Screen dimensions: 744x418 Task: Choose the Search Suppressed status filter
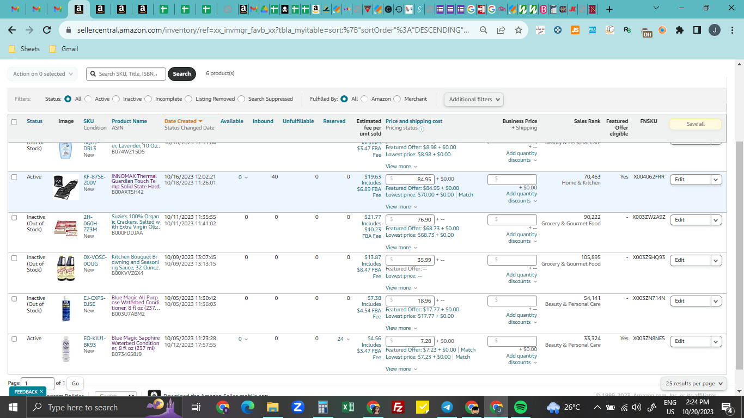pyautogui.click(x=241, y=99)
